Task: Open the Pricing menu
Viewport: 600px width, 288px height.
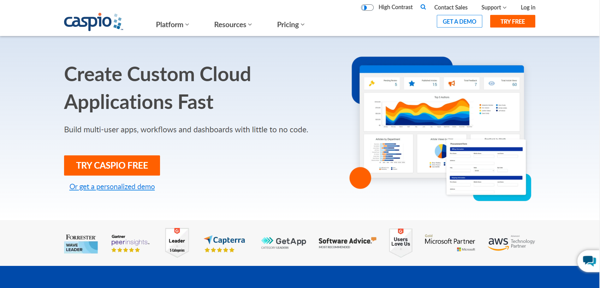Action: 291,25
